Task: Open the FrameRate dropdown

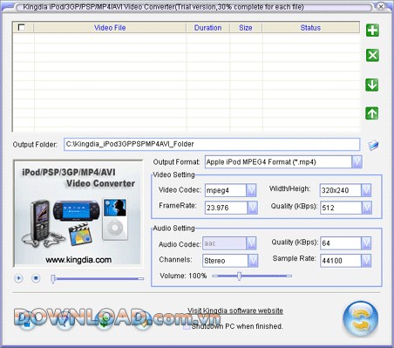Action: tap(252, 208)
